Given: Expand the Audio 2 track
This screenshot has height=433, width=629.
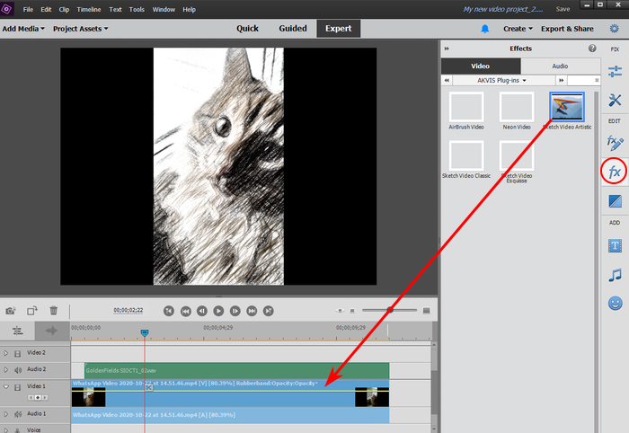Looking at the screenshot, I should (x=6, y=369).
